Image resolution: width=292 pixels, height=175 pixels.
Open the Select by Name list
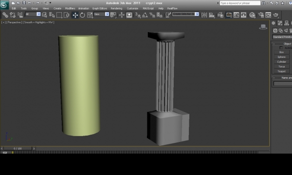pyautogui.click(x=52, y=15)
